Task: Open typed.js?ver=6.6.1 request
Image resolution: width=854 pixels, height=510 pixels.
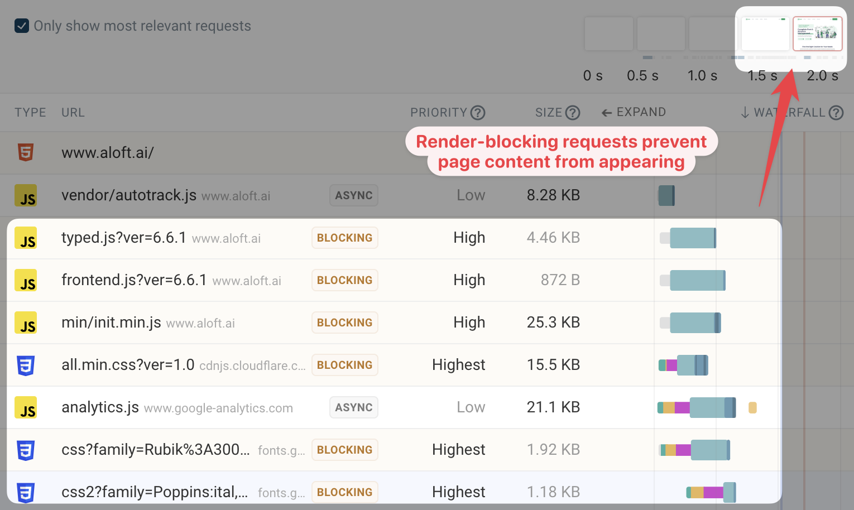Action: (x=124, y=238)
